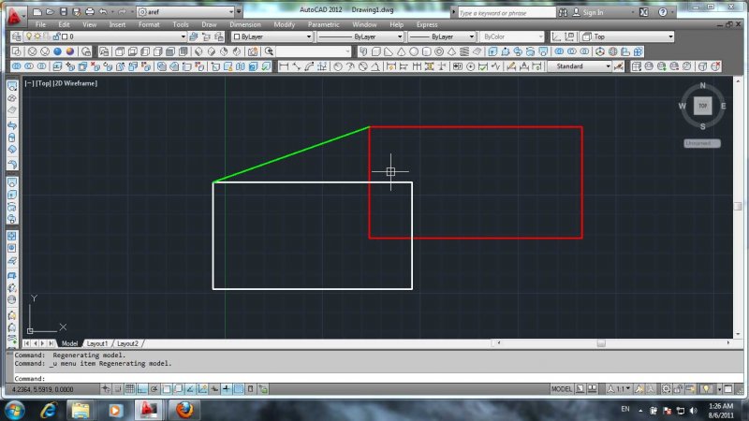The image size is (749, 421).
Task: Click the Arc Length dimension icon
Action: click(310, 66)
